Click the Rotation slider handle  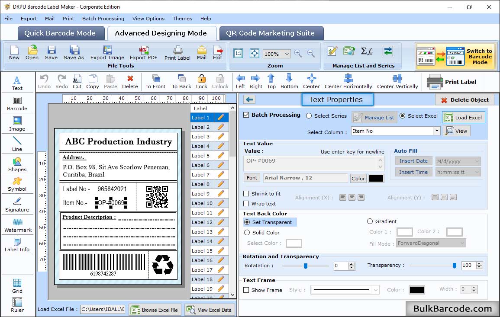click(x=306, y=266)
